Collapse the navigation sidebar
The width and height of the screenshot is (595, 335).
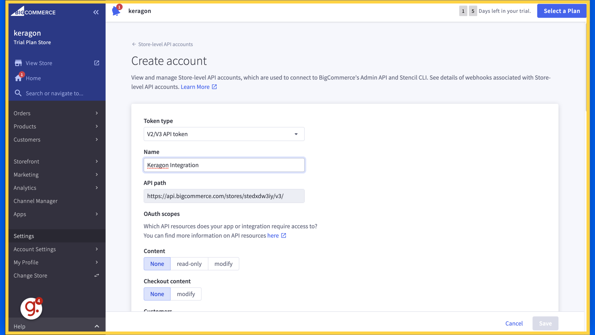[96, 12]
